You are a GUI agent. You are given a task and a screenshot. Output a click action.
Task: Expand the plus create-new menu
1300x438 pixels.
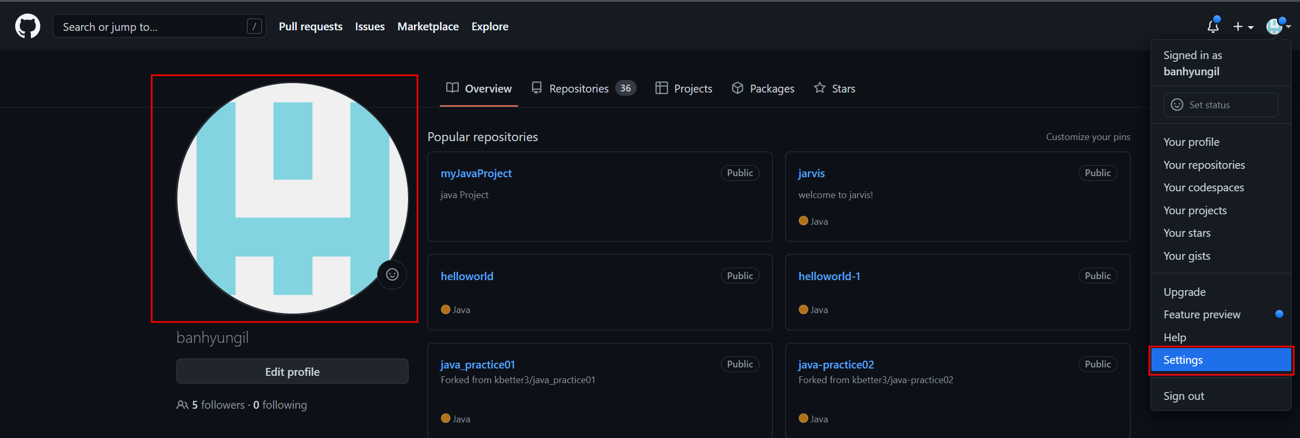coord(1243,27)
